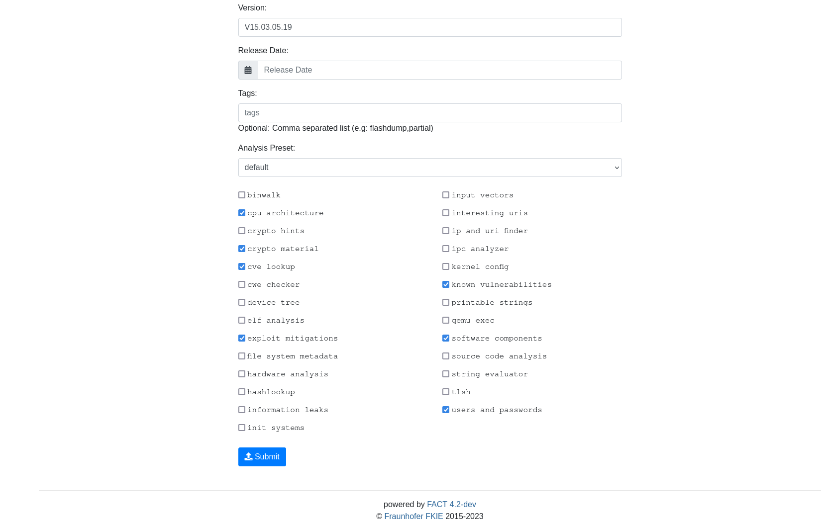Uncheck software components analysis
Image resolution: width=825 pixels, height=523 pixels.
click(446, 339)
